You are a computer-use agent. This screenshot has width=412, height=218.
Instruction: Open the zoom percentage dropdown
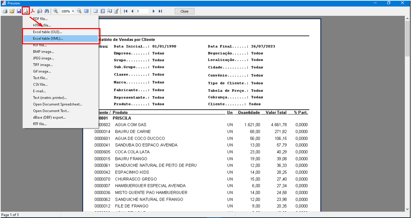coord(73,11)
